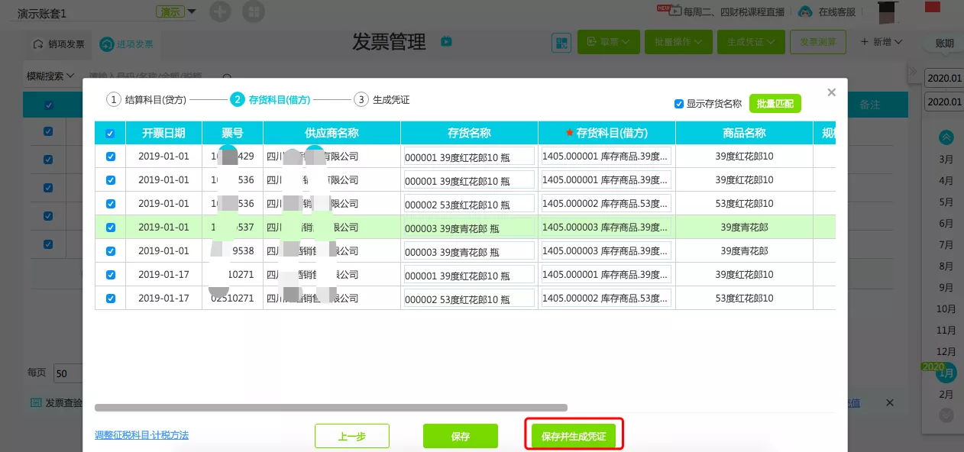
Task: Select 12月 in the month list
Action: click(x=946, y=351)
